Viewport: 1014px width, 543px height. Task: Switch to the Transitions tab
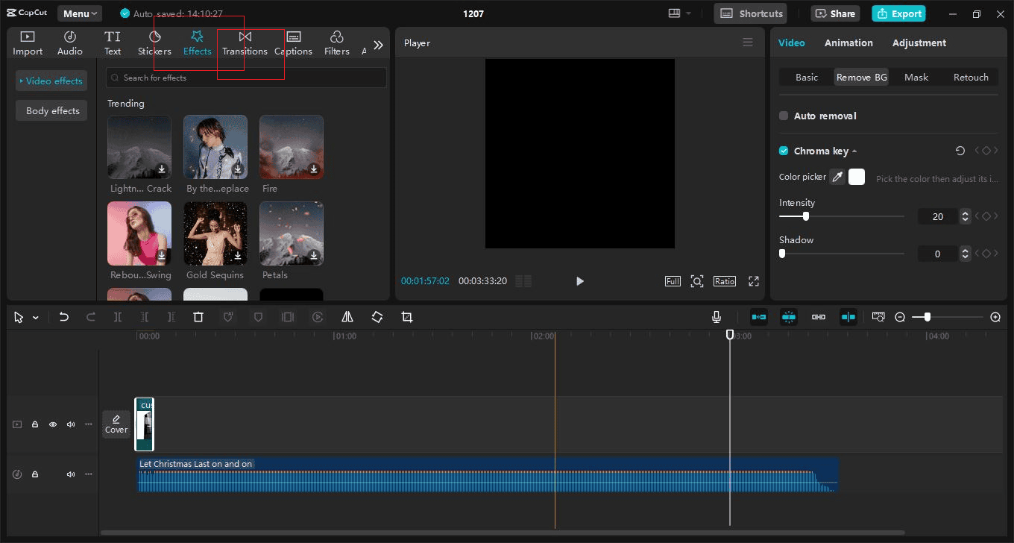(x=245, y=43)
